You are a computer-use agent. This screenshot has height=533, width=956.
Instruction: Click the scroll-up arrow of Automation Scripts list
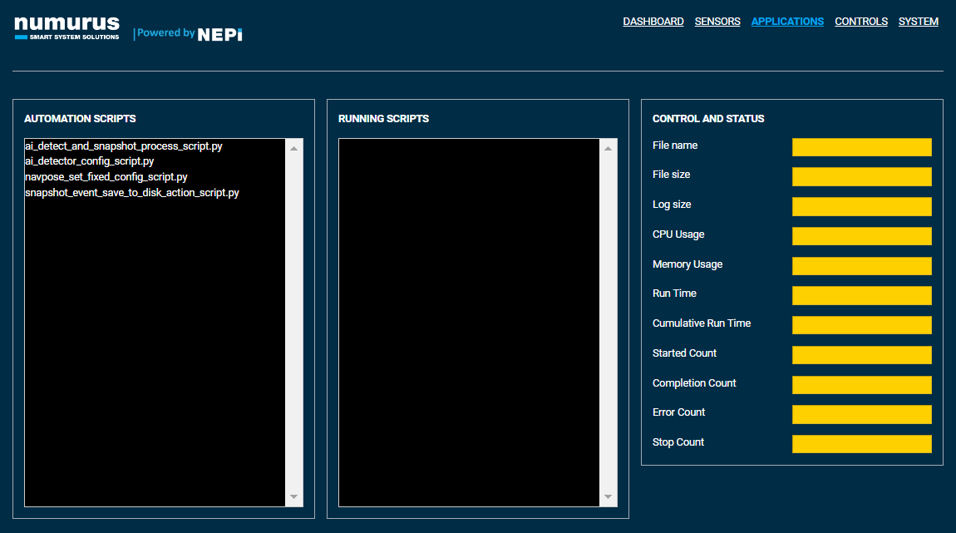pos(293,147)
